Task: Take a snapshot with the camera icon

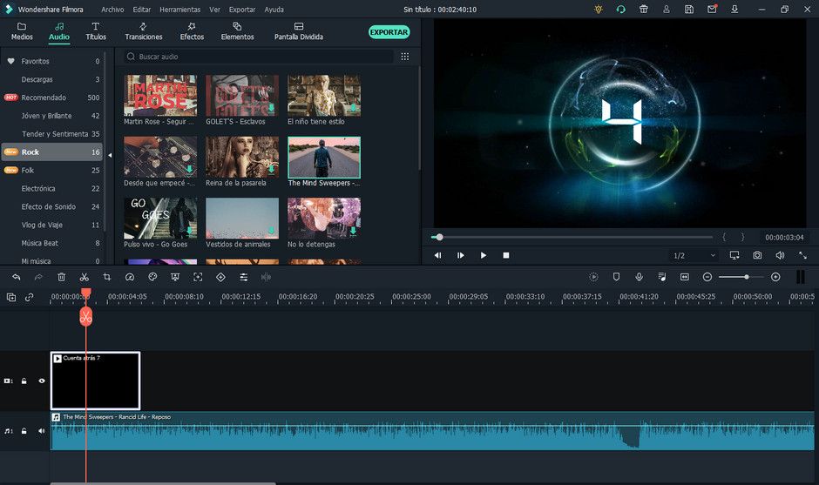Action: (x=757, y=255)
